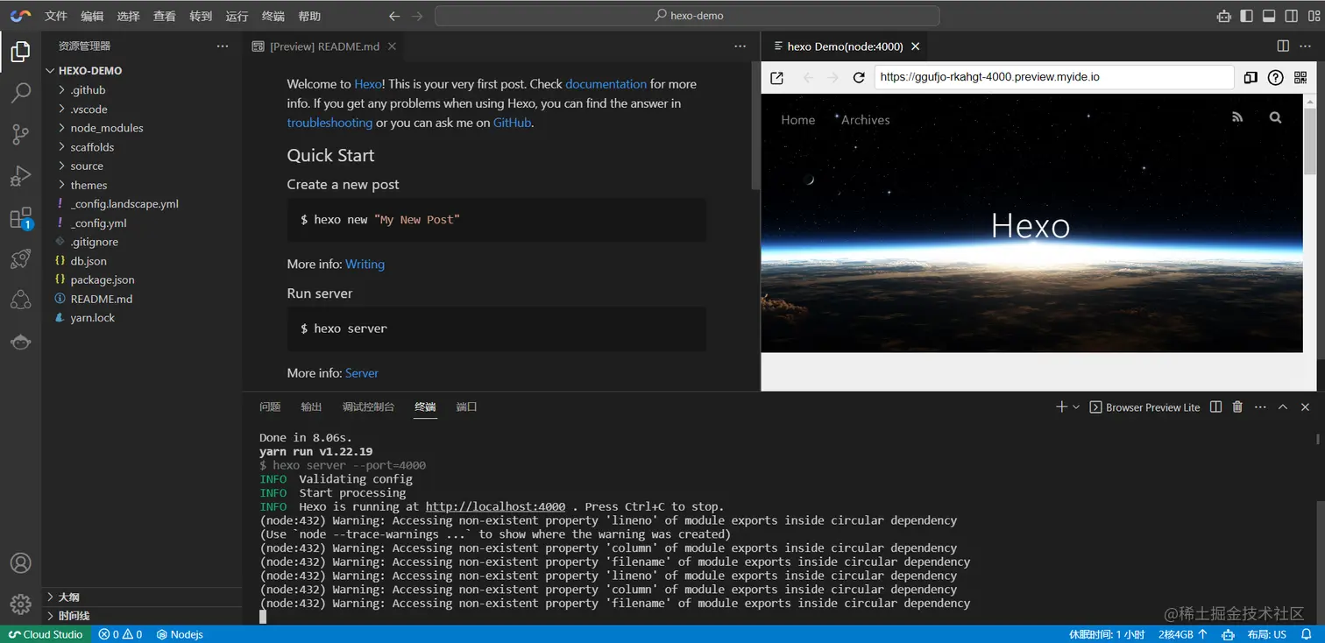Viewport: 1325px width, 643px height.
Task: Open the Extensions view with badge
Action: [20, 218]
